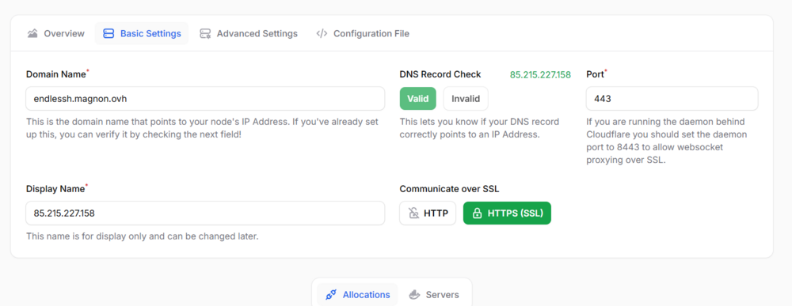Choose HTTPS (SSL) communication option
The image size is (792, 306).
point(507,213)
